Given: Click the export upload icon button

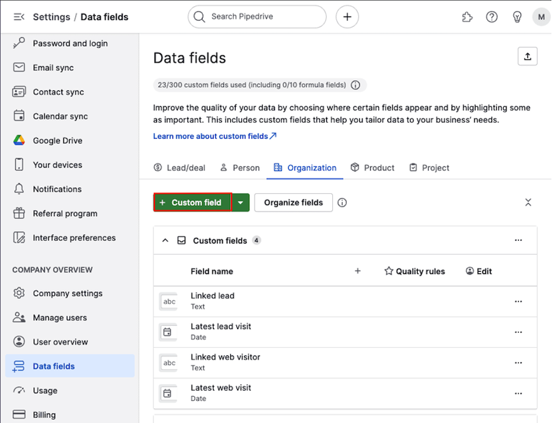Looking at the screenshot, I should point(528,56).
